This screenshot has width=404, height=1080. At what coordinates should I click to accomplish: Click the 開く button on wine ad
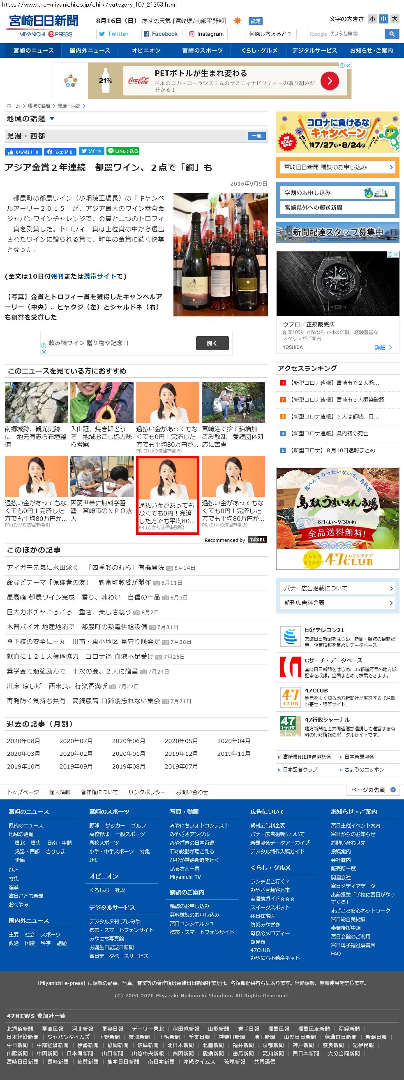pyautogui.click(x=212, y=343)
